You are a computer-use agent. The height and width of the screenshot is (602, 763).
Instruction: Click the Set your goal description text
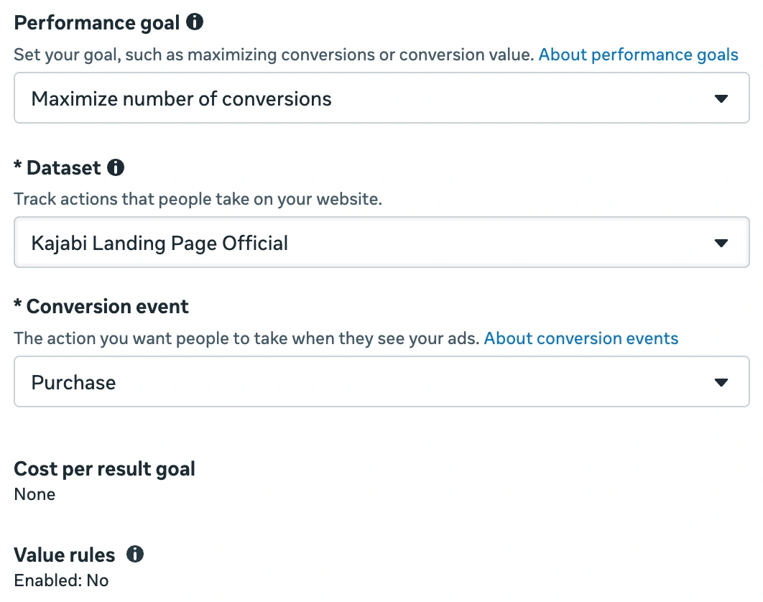click(x=274, y=55)
